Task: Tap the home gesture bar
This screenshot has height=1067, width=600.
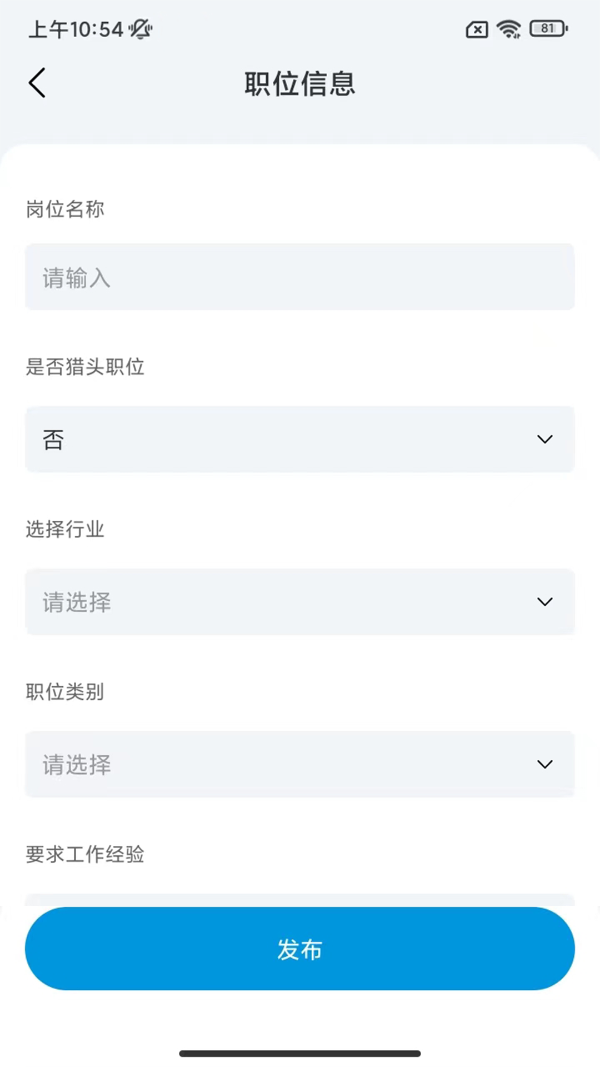Action: coord(300,1053)
